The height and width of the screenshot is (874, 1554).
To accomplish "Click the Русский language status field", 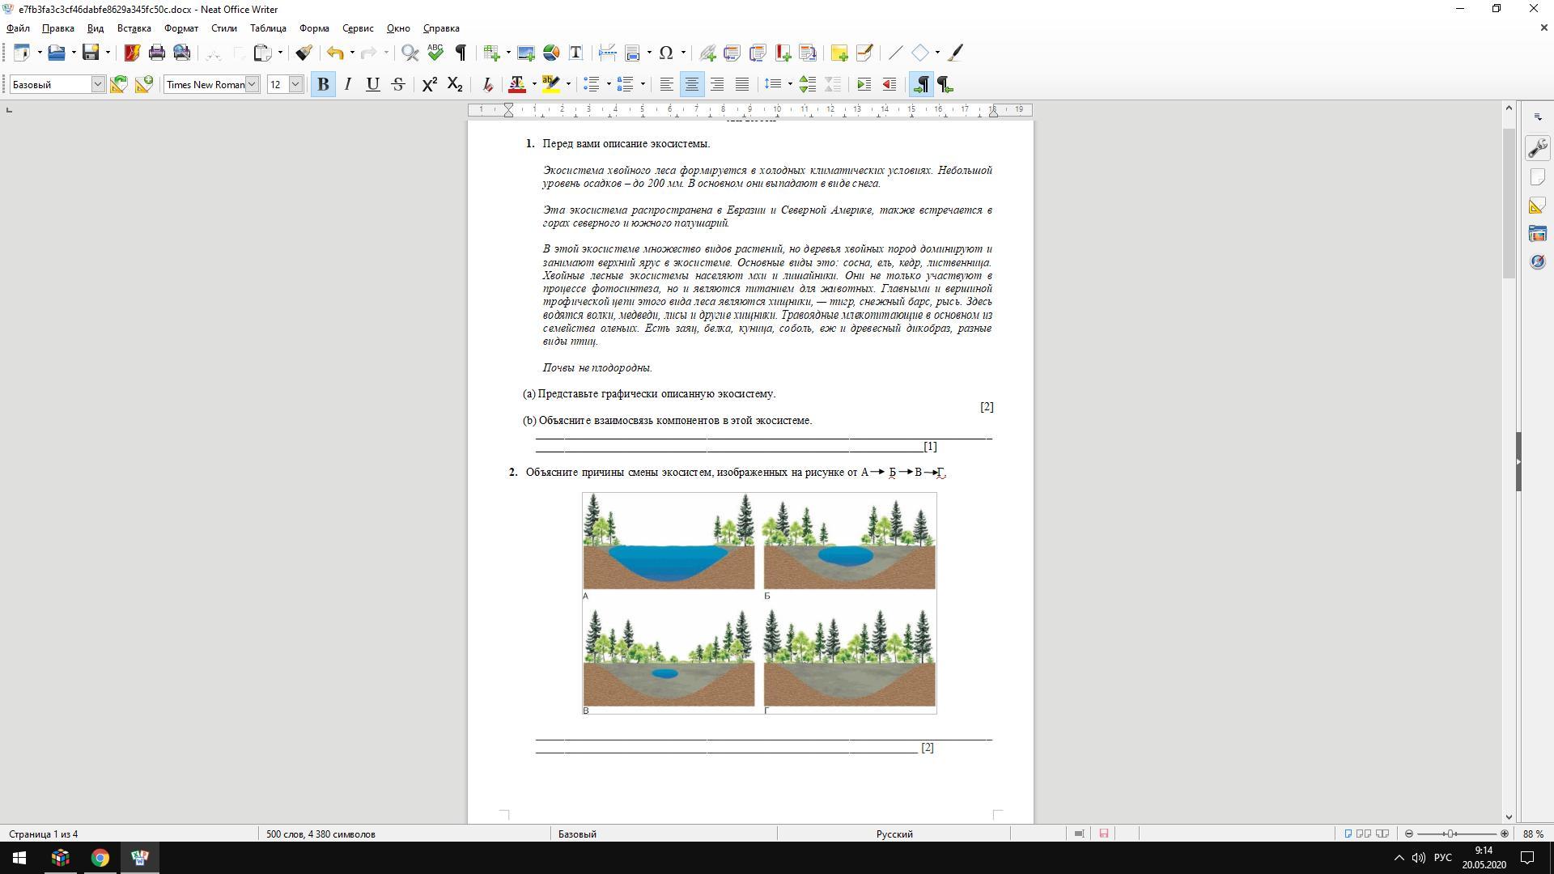I will (894, 834).
